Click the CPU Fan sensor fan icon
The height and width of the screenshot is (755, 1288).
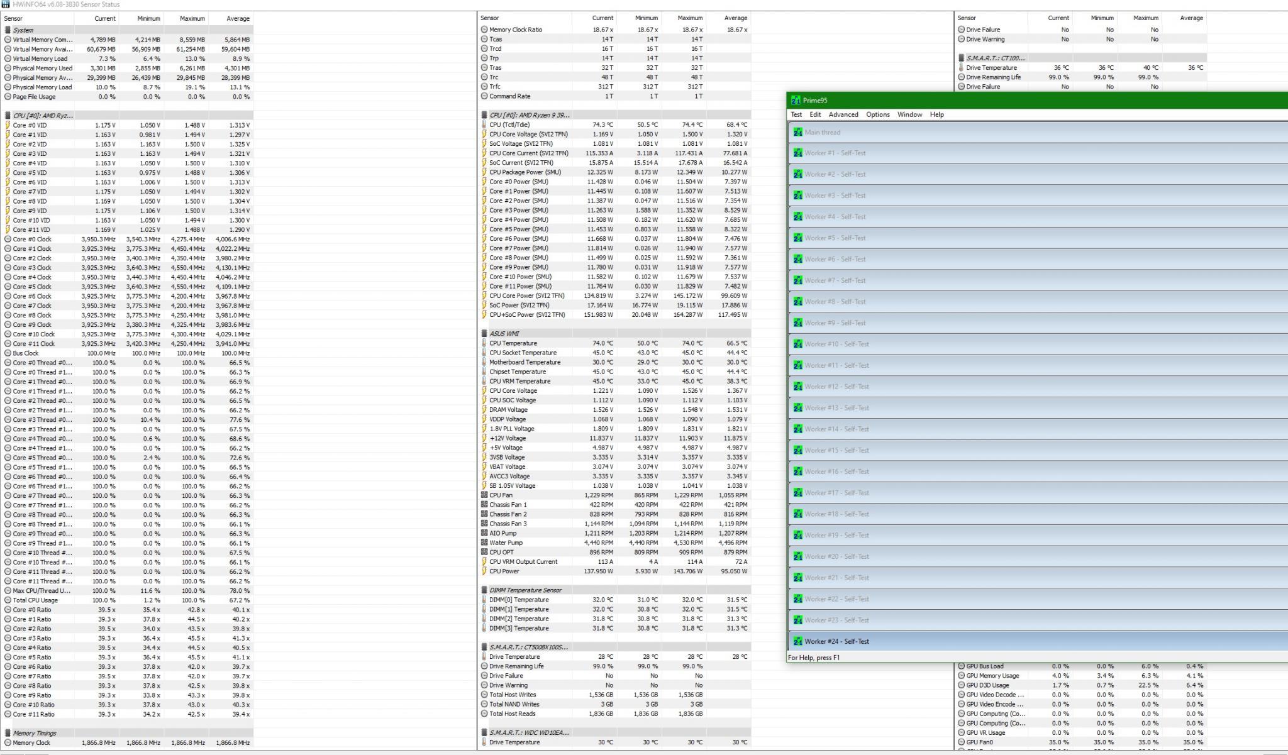[484, 495]
